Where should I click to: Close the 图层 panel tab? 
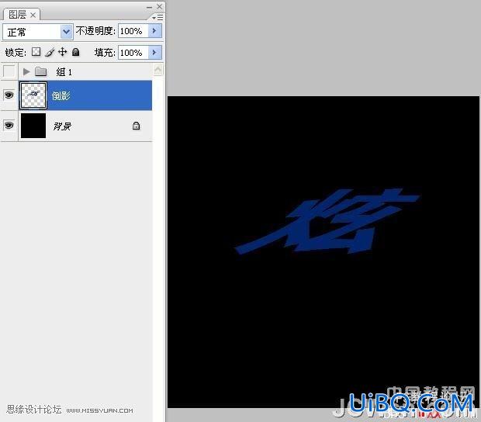(x=33, y=15)
